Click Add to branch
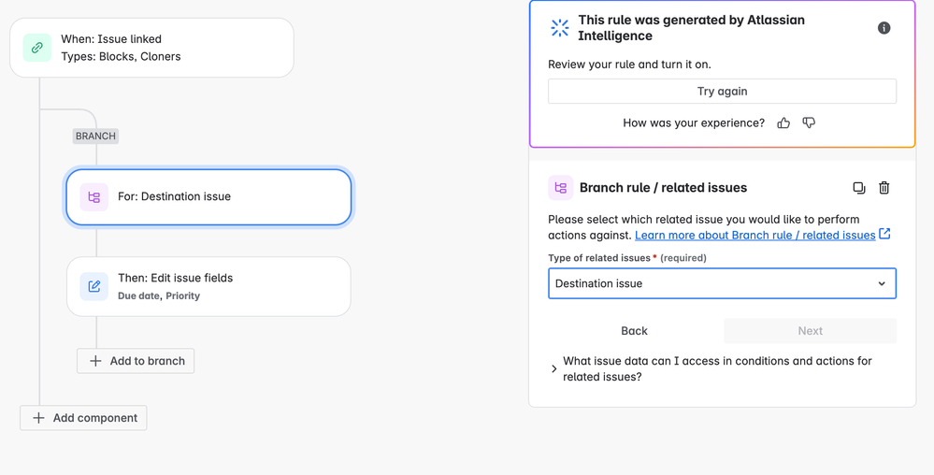Screen dimensions: 934x475 coord(136,361)
